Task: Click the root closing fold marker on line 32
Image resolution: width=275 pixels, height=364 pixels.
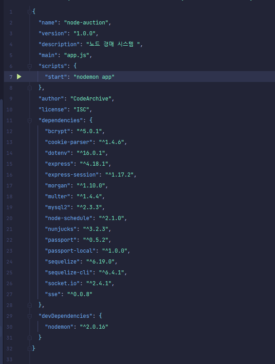Action: click(x=29, y=349)
